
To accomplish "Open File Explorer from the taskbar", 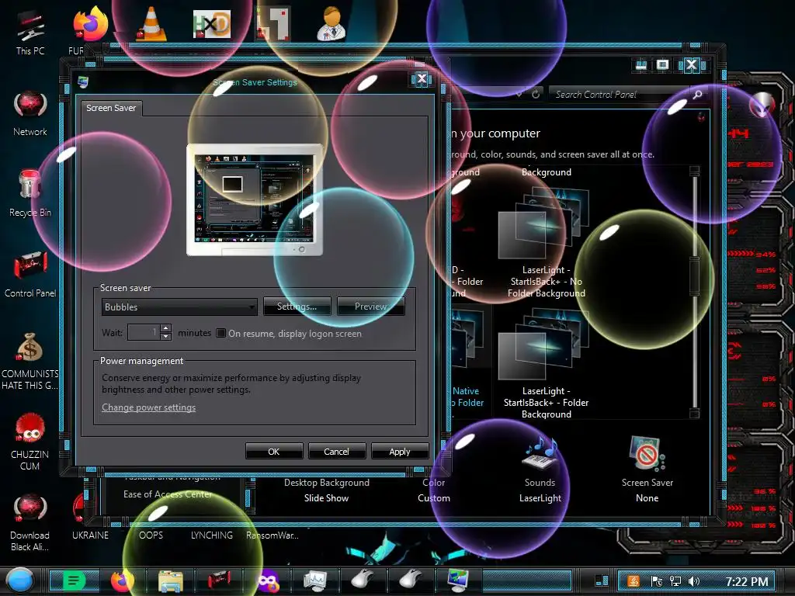I will tap(170, 580).
